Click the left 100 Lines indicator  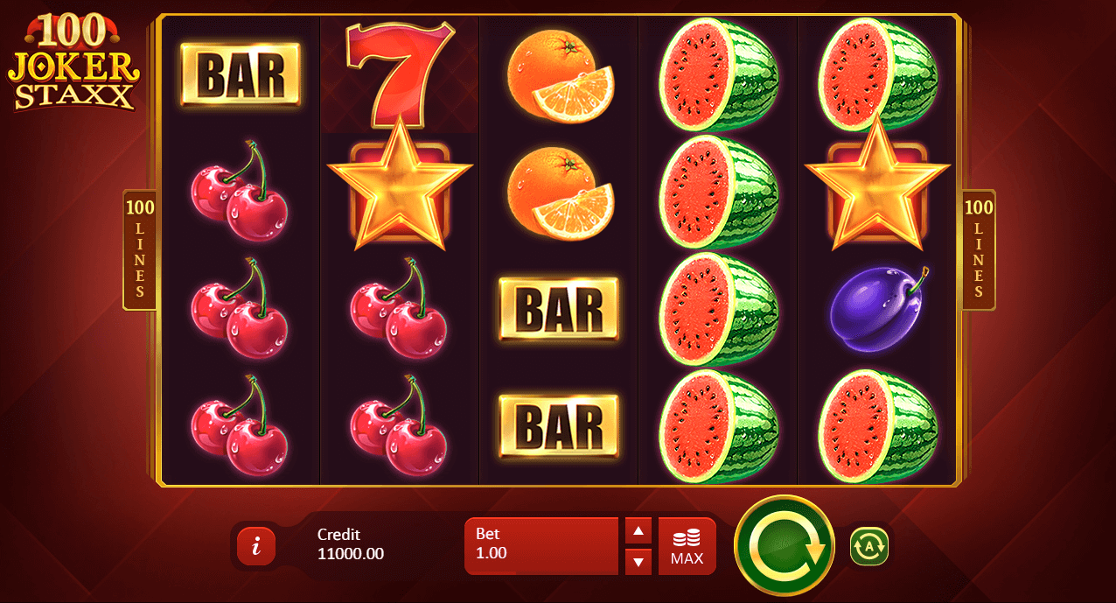point(140,249)
